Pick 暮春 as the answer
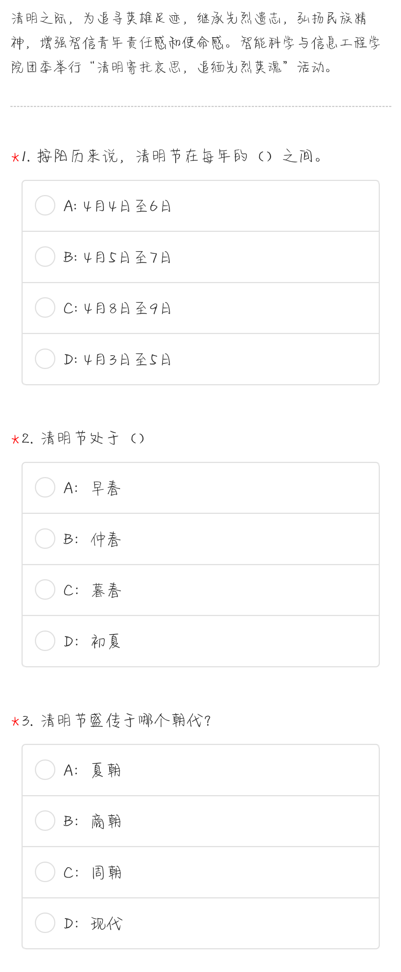 pos(45,589)
